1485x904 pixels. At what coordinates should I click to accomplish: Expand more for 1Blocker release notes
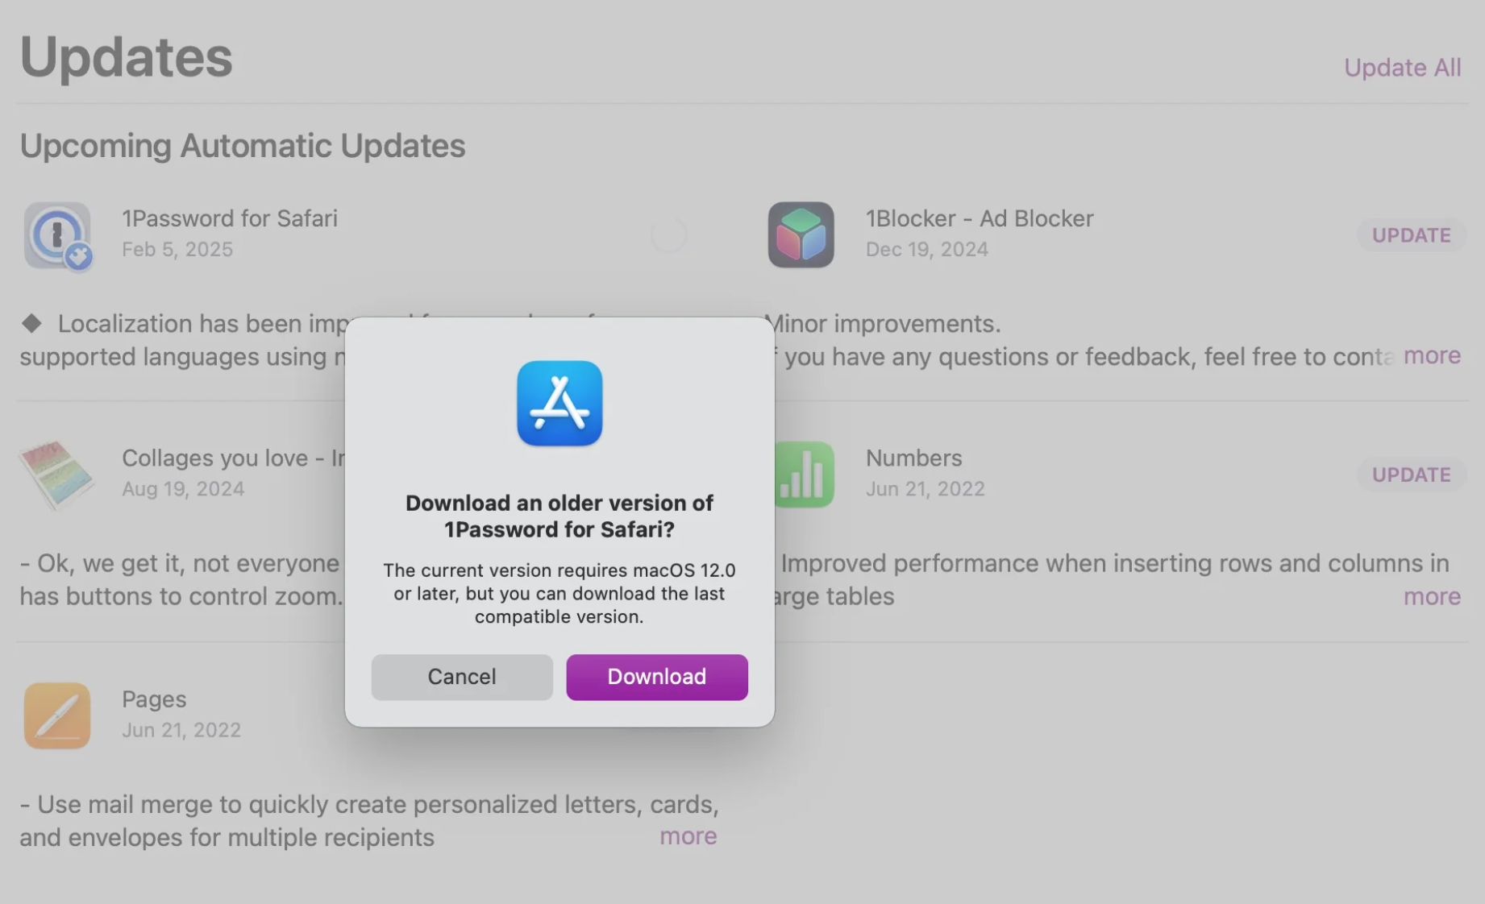click(x=1432, y=355)
